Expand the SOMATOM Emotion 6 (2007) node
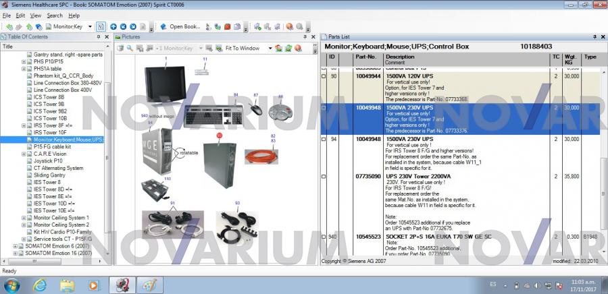Screen dimensions: 608x294 (16, 245)
